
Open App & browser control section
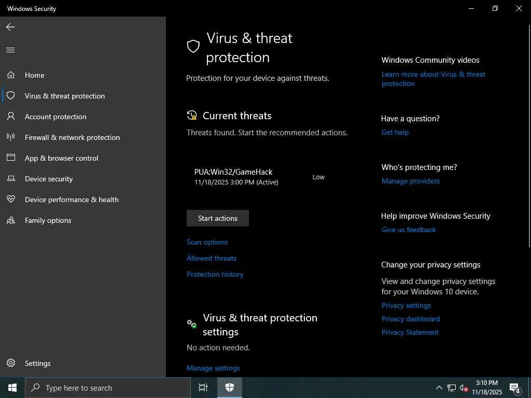[61, 158]
